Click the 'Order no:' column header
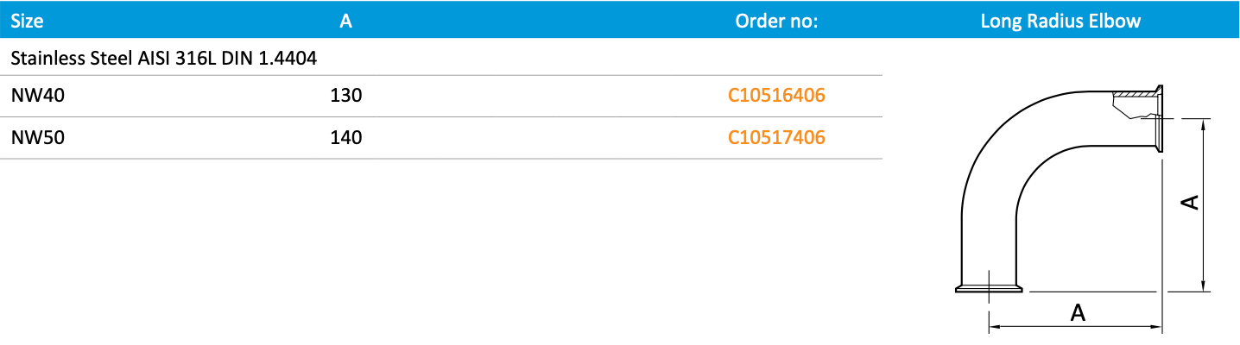 (x=776, y=22)
